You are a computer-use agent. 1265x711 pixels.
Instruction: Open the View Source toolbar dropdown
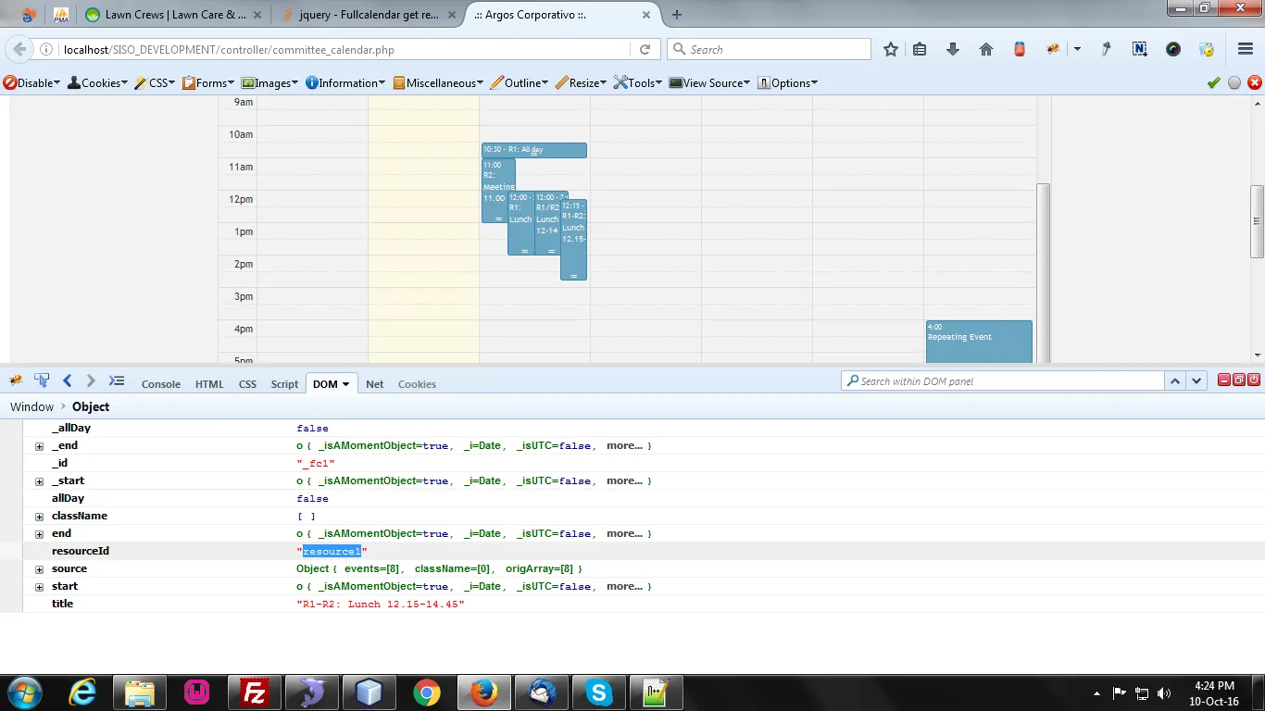click(710, 83)
